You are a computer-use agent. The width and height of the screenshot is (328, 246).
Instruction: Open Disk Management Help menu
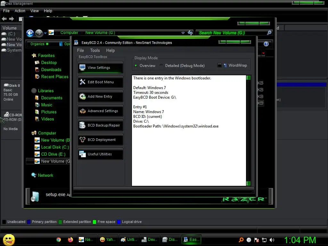48,11
